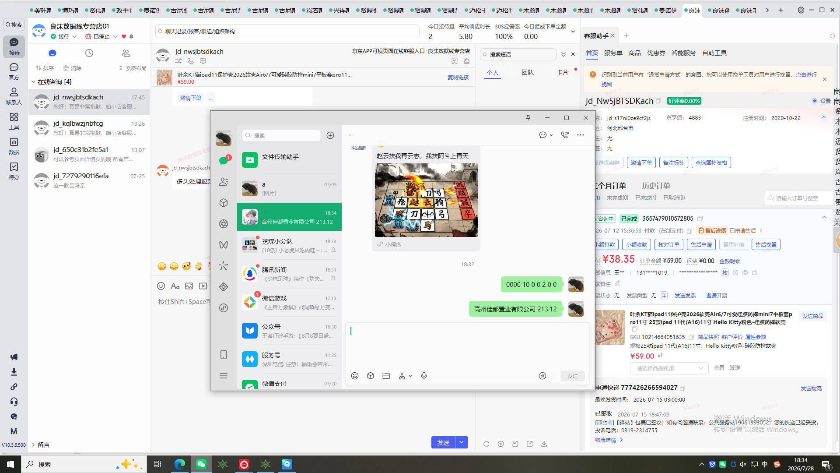Click the folder send-file icon in WeChat
The image size is (840, 473).
[x=386, y=376]
